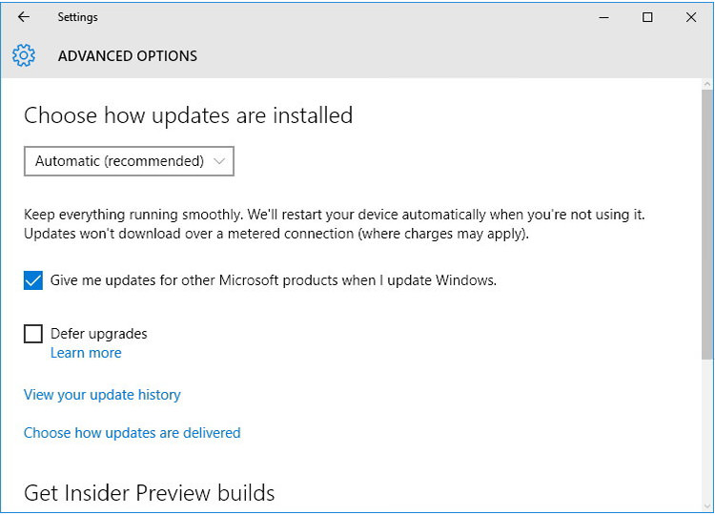Screen dimensions: 715x515
Task: Open View your update history
Action: (x=102, y=395)
